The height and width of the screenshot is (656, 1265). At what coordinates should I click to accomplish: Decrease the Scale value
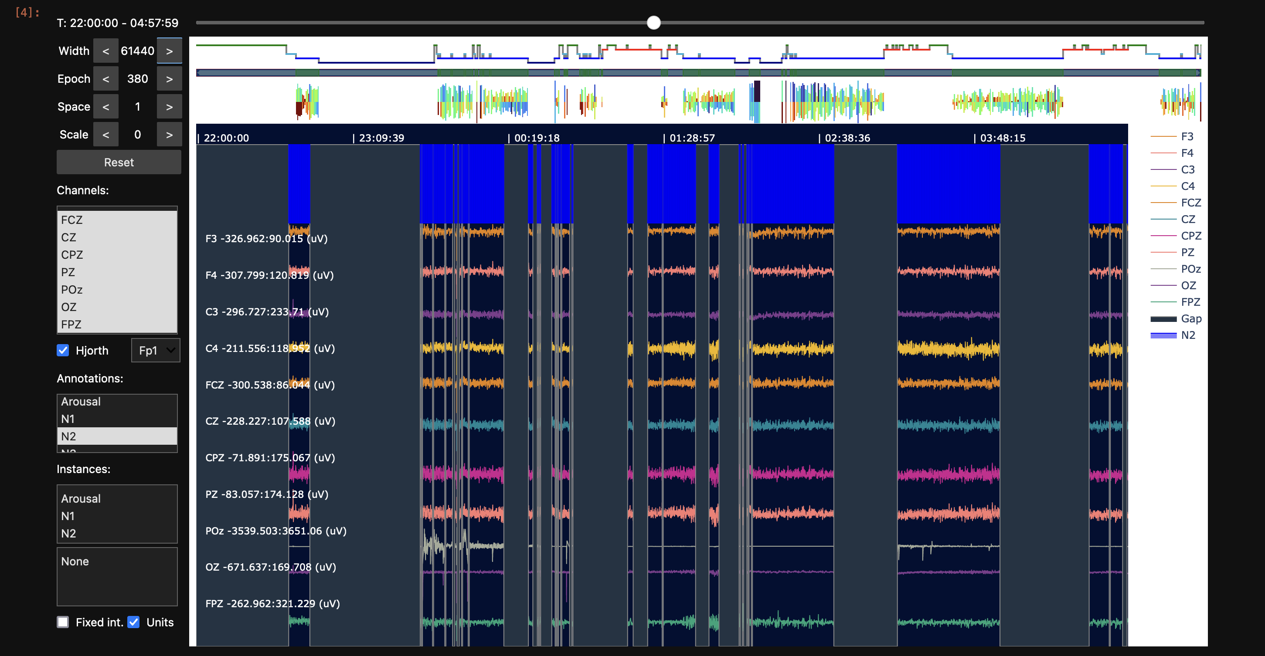[x=105, y=135]
